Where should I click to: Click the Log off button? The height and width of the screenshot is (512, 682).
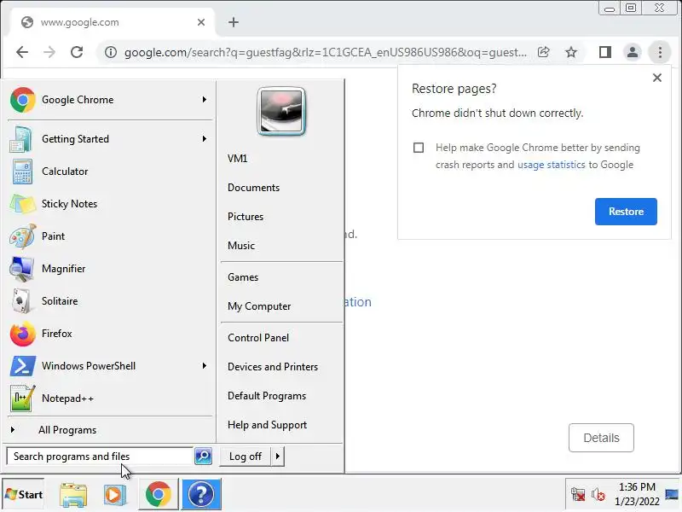coord(246,457)
